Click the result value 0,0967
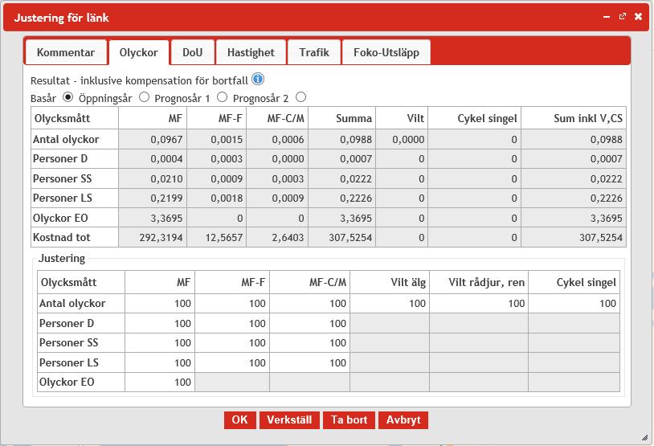Screen dimensions: 654x446 point(166,139)
